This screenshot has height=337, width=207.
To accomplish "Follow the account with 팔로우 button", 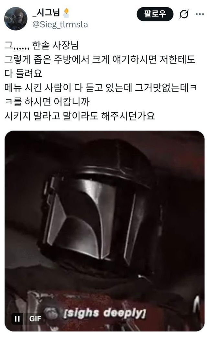I will pyautogui.click(x=155, y=14).
